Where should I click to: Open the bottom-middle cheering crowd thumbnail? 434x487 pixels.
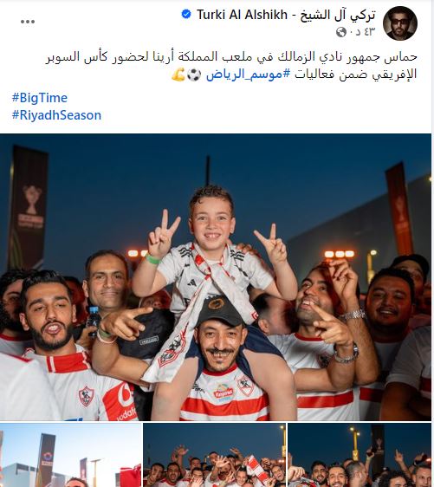(x=215, y=455)
